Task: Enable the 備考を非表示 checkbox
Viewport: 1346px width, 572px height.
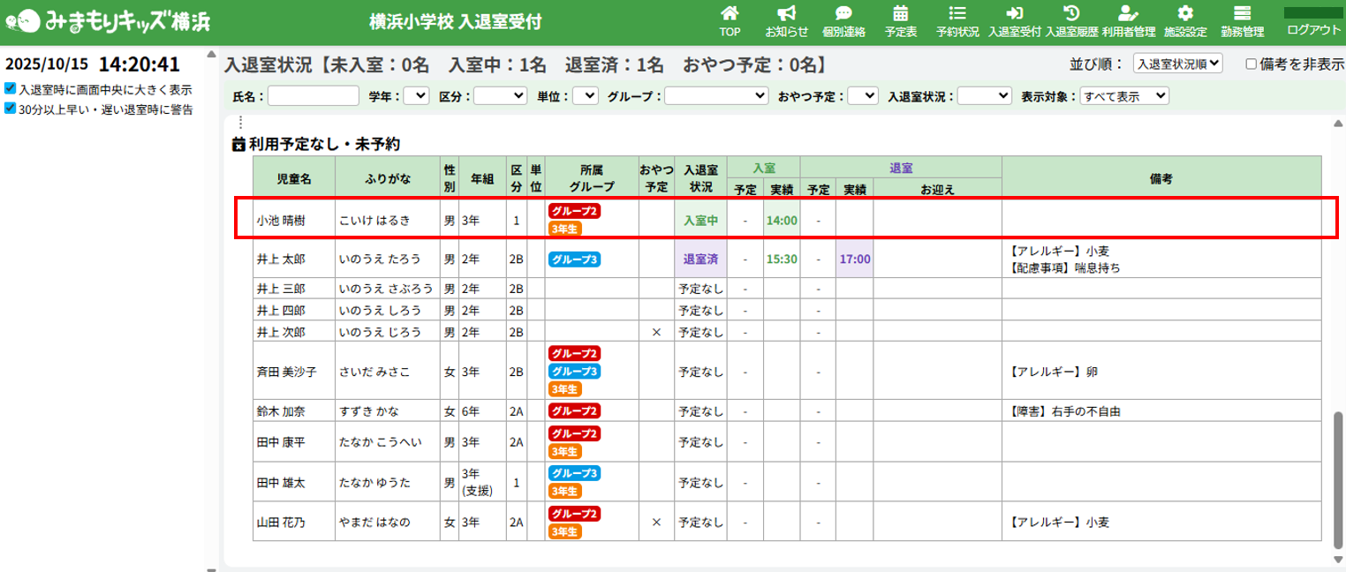Action: 1251,64
